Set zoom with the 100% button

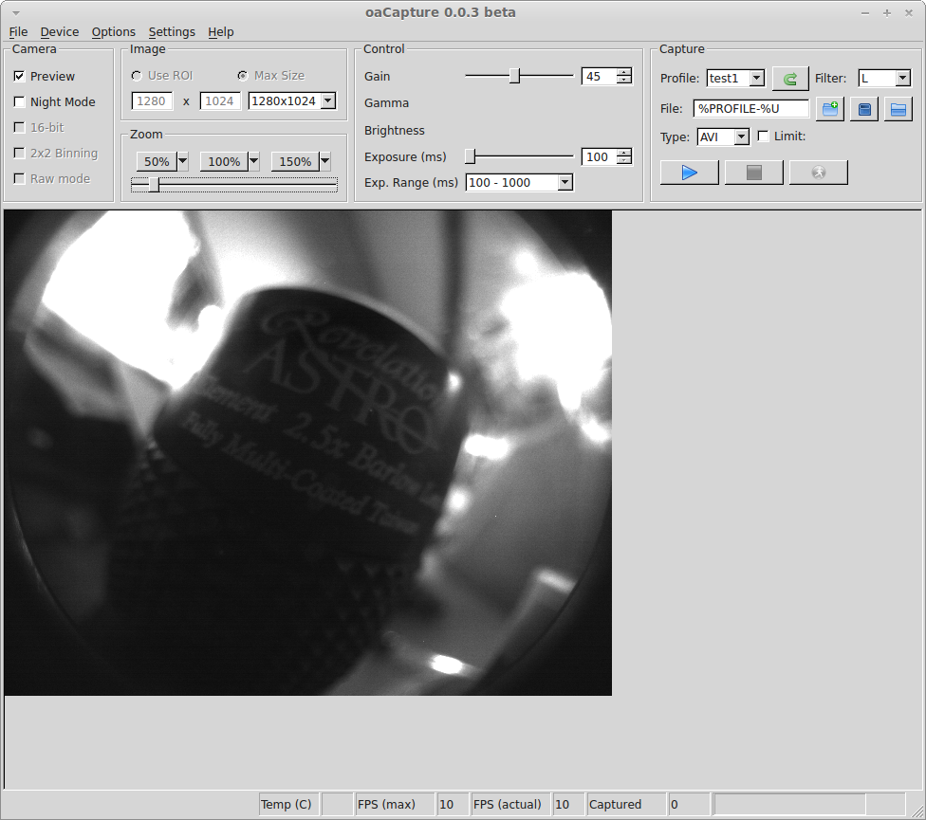point(224,161)
